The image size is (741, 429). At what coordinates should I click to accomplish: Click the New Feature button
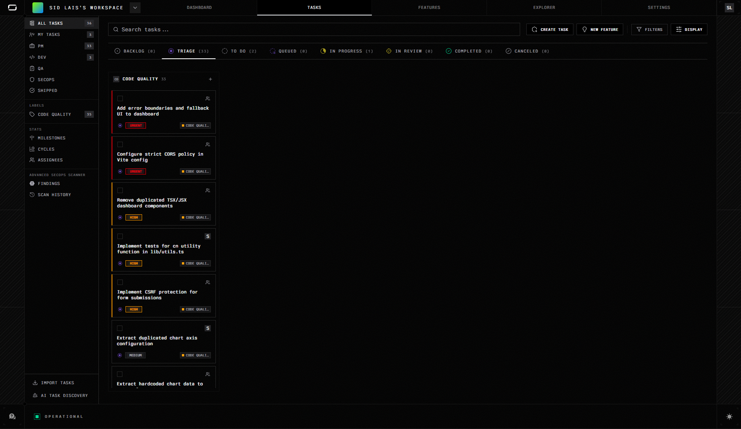tap(600, 29)
